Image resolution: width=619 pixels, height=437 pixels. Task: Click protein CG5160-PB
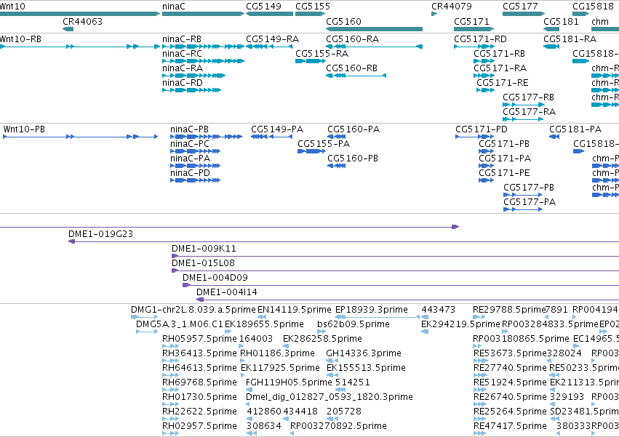(353, 159)
